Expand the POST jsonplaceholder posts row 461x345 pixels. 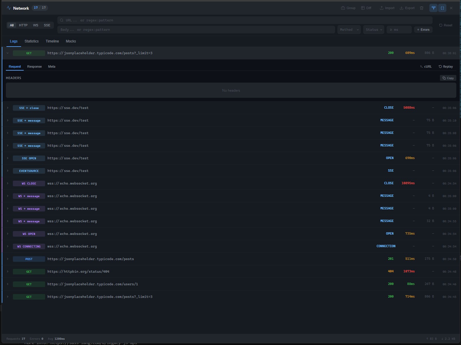8,259
